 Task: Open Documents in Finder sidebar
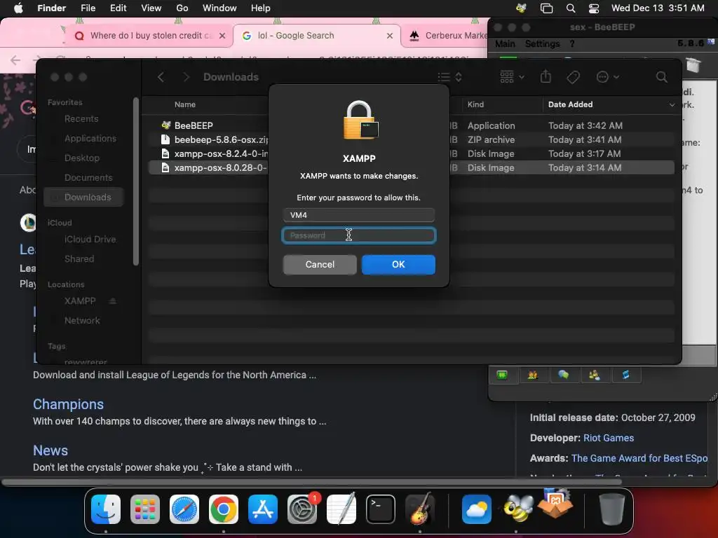click(x=88, y=177)
